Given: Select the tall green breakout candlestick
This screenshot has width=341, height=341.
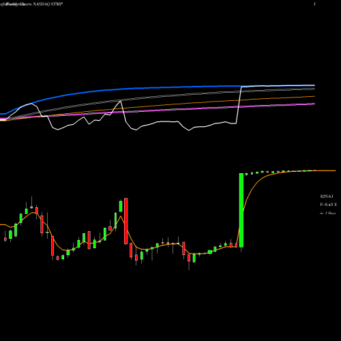Looking at the screenshot, I should click(x=241, y=210).
